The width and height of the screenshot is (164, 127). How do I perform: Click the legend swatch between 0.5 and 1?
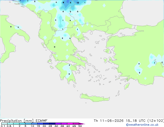coord(10,124)
